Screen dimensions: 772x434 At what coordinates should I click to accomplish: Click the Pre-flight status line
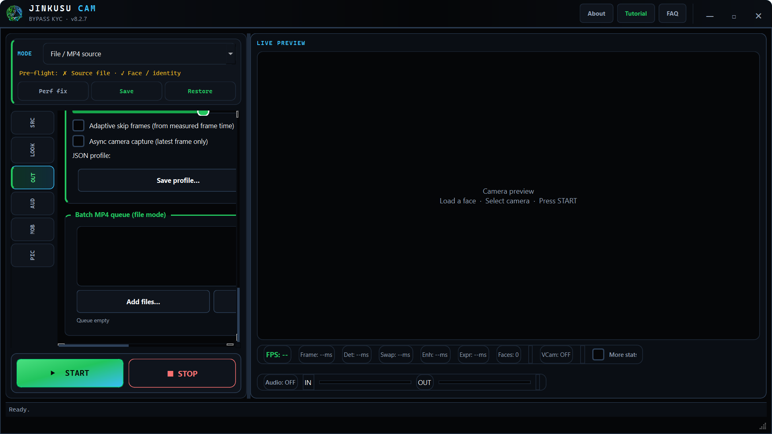tap(100, 73)
